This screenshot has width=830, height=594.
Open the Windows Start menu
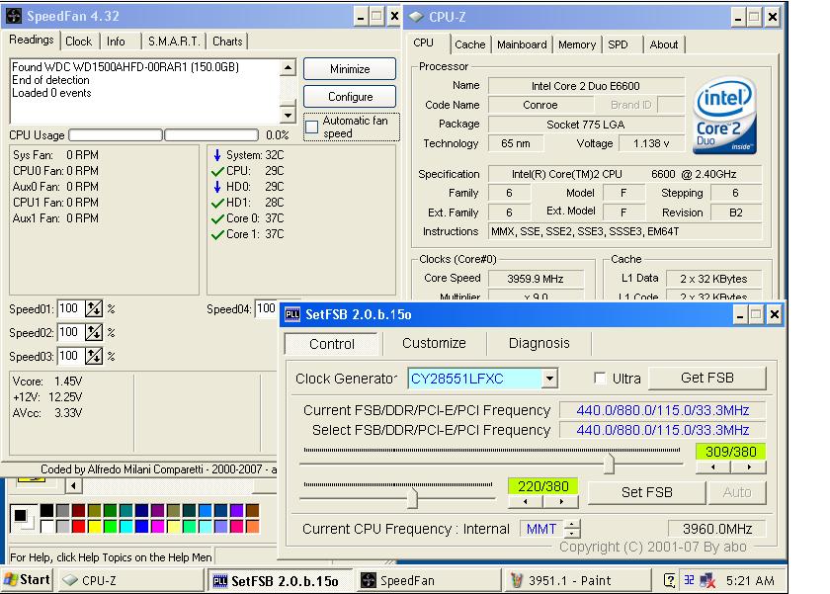coord(28,580)
